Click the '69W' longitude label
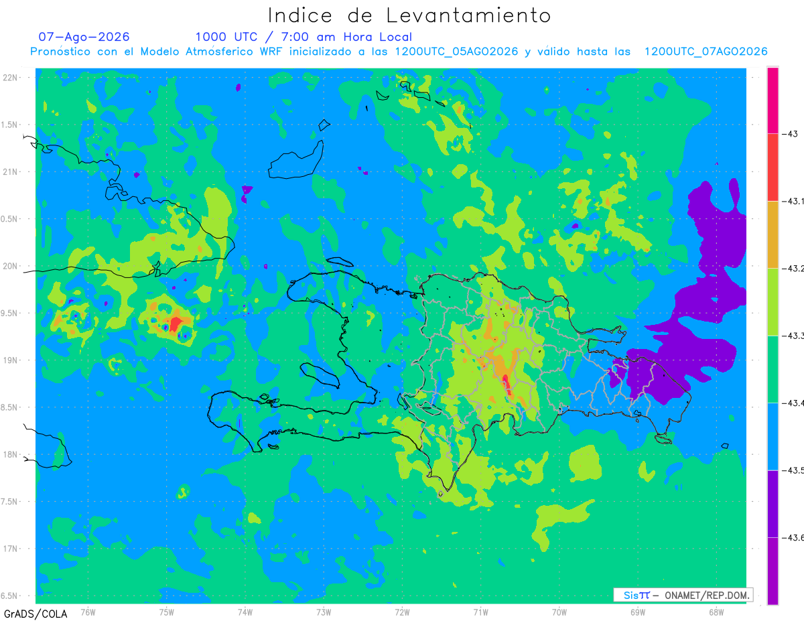Image resolution: width=804 pixels, height=621 pixels. click(x=637, y=612)
